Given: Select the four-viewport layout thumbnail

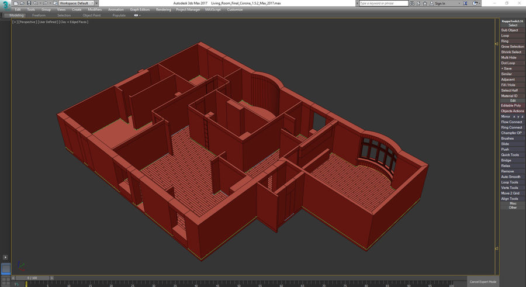Looking at the screenshot, I should [x=6, y=281].
